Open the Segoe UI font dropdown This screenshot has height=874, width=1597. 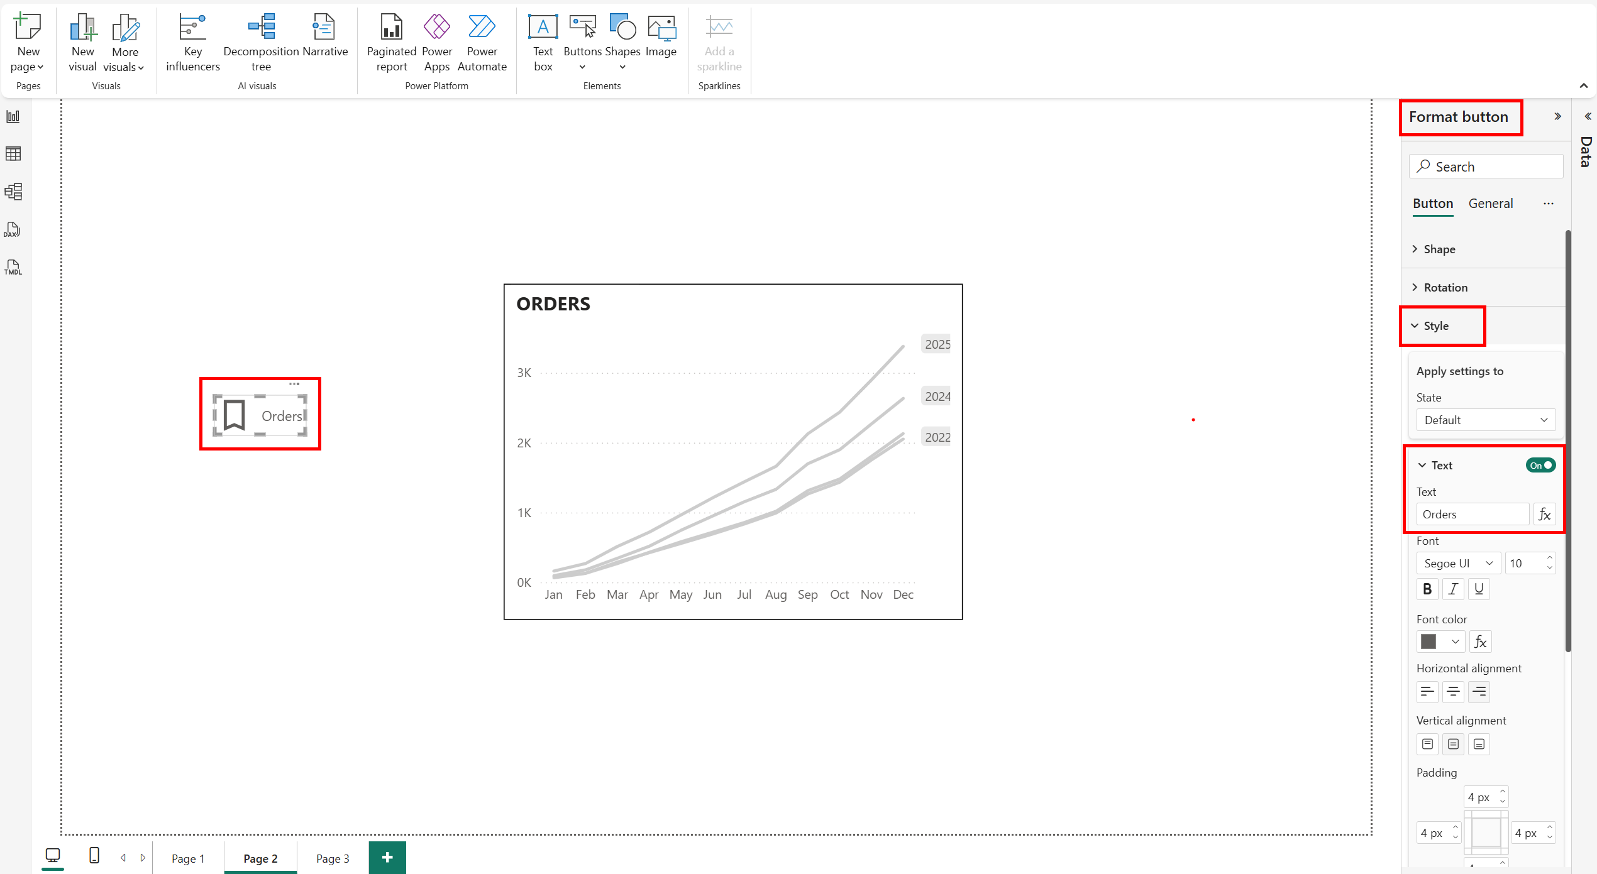(1458, 564)
